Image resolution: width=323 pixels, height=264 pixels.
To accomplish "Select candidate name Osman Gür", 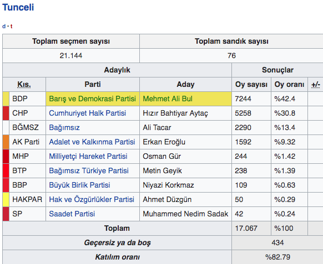I will pos(162,156).
